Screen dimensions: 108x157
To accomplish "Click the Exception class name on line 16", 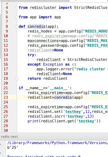I will point(53,64).
